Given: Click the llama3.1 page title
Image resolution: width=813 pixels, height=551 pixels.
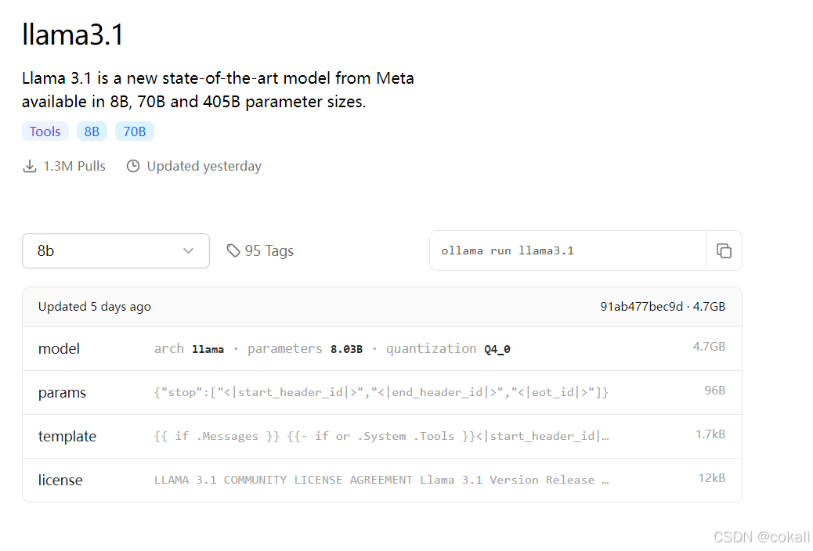Looking at the screenshot, I should 73,34.
